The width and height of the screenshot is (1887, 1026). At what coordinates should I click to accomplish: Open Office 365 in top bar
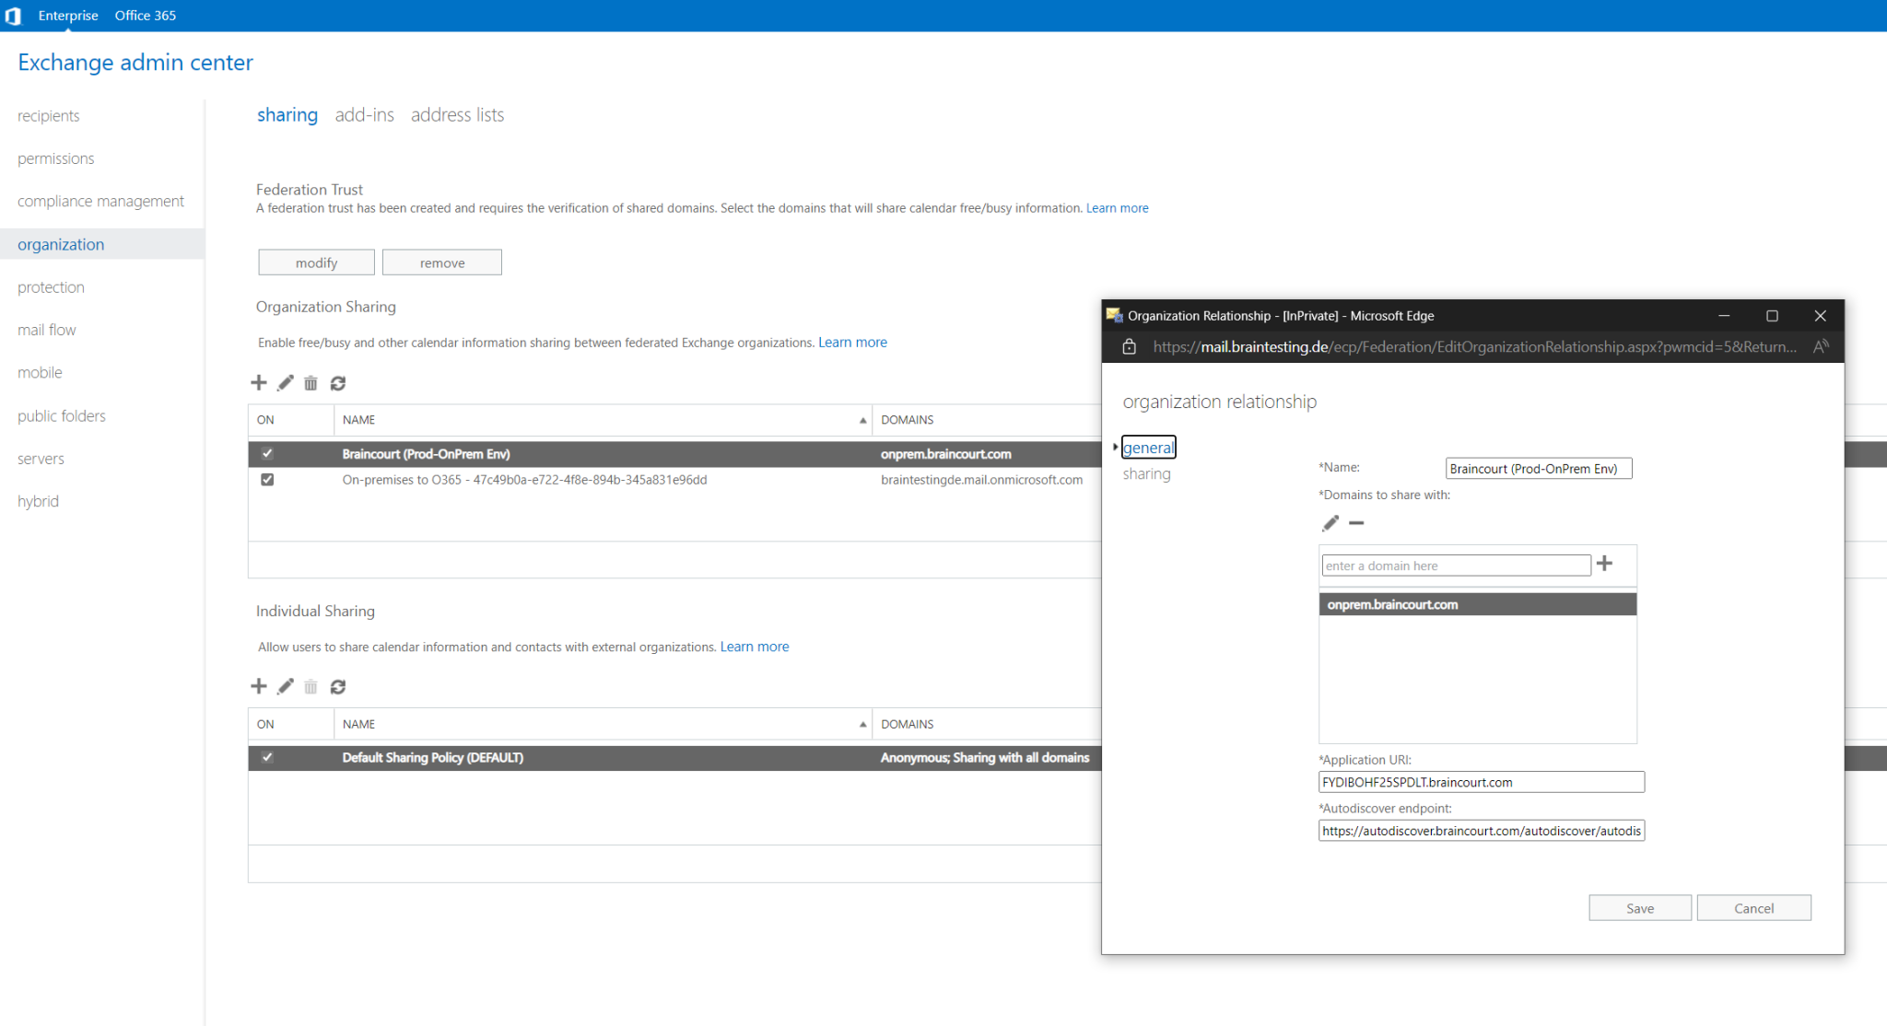pos(146,16)
